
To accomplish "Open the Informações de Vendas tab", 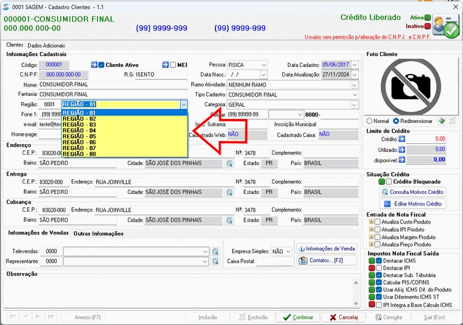I will 38,233.
